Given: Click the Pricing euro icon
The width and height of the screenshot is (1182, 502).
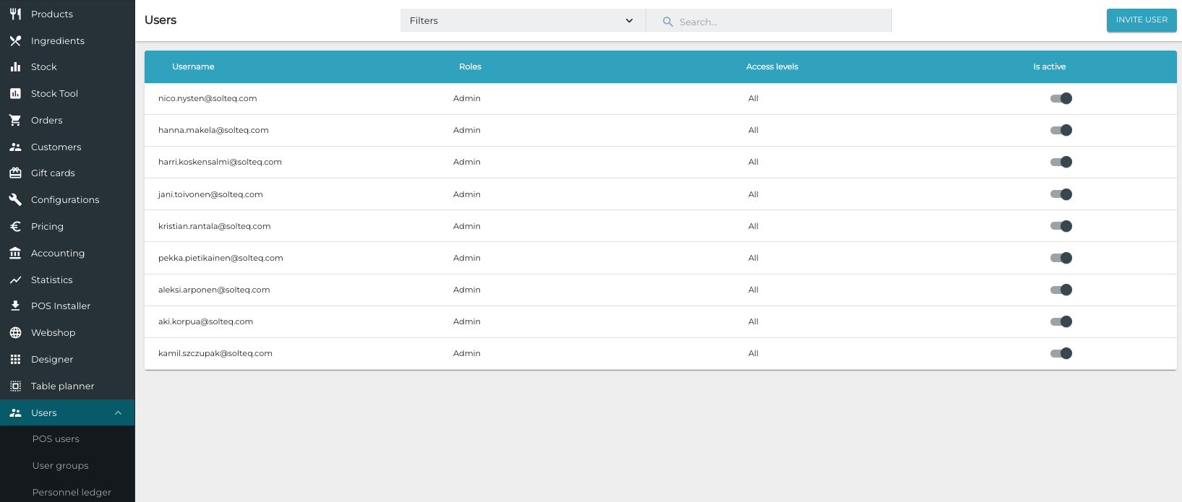Looking at the screenshot, I should pyautogui.click(x=15, y=227).
